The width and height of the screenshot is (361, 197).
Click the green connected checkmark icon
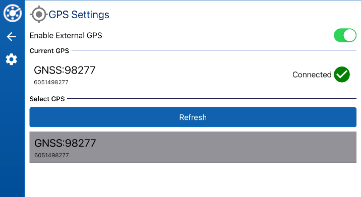[x=342, y=75]
